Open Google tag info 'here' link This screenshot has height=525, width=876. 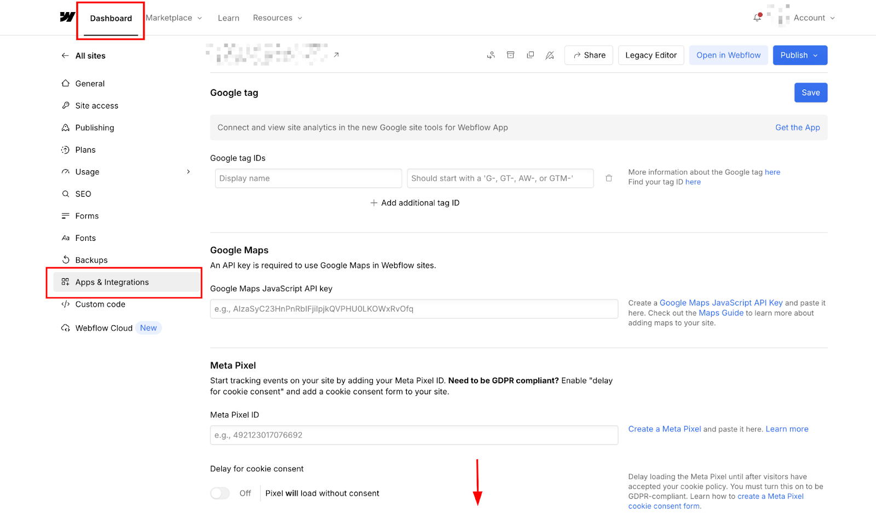(x=773, y=172)
